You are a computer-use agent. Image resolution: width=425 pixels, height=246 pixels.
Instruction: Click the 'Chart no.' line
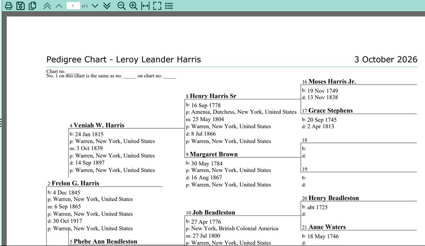pyautogui.click(x=63, y=71)
